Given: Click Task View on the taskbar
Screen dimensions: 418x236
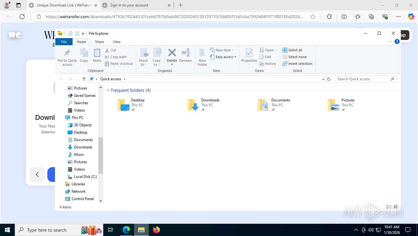Looking at the screenshot, I should point(111,230).
